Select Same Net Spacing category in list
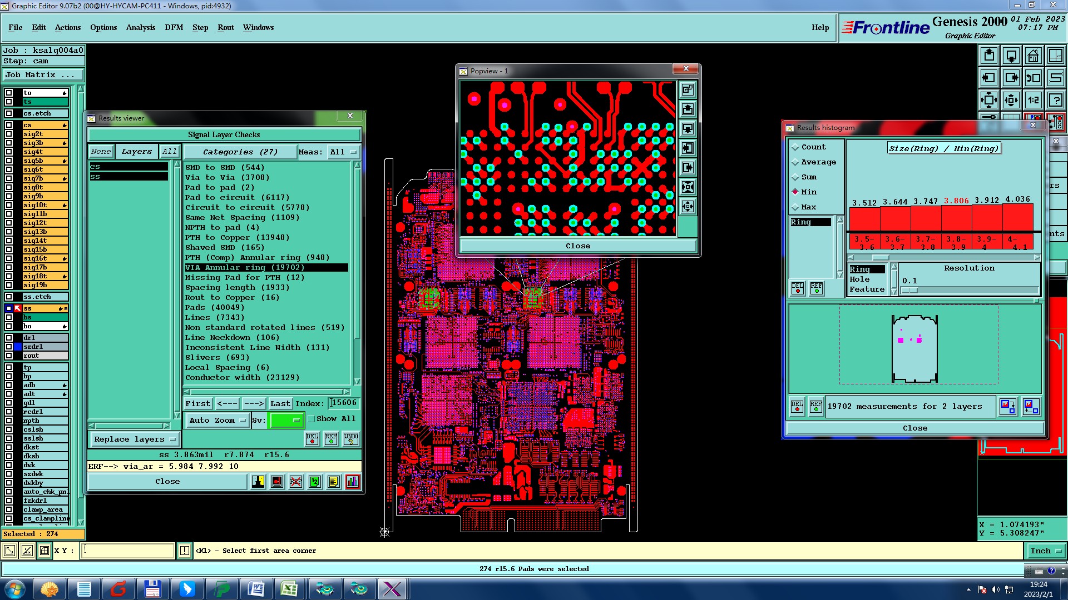Image resolution: width=1068 pixels, height=600 pixels. point(242,218)
